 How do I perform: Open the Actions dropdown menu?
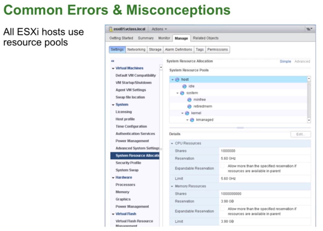(x=159, y=29)
